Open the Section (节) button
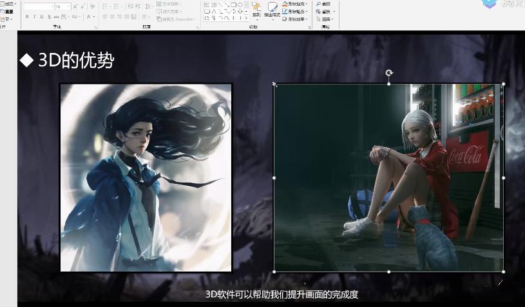 tap(6, 19)
